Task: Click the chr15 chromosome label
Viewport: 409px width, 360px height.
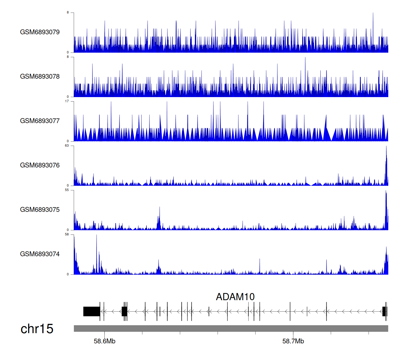Action: coord(37,329)
